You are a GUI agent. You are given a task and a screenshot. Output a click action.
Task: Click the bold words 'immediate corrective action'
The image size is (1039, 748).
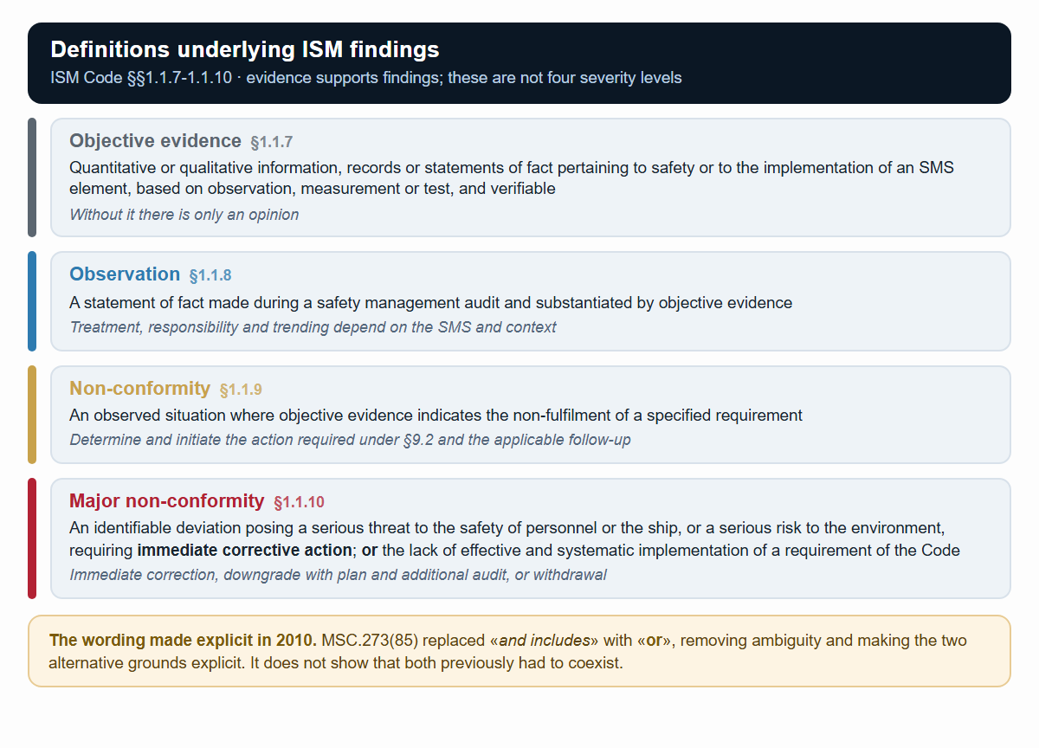point(245,551)
